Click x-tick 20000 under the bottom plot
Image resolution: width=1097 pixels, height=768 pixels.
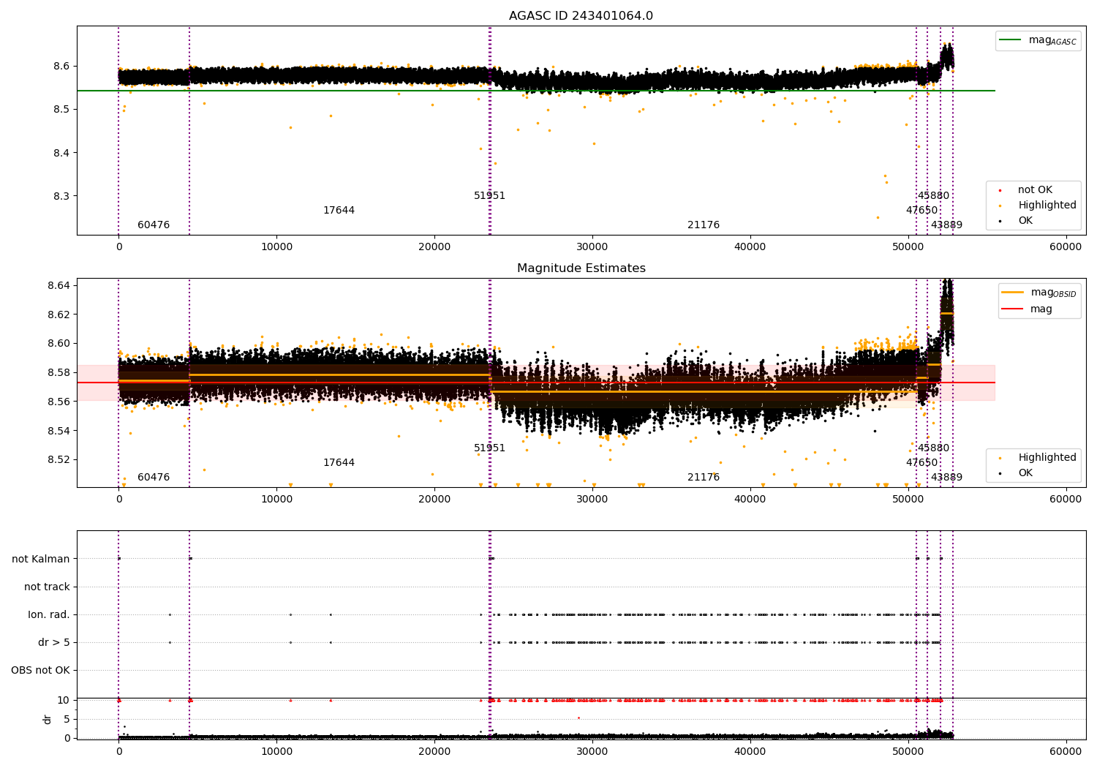(434, 752)
